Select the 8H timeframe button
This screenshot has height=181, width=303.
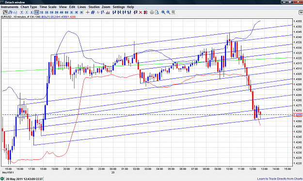[66, 13]
